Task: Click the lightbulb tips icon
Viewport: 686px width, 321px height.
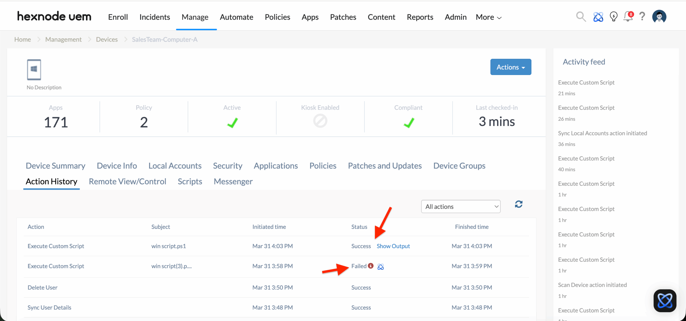Action: pyautogui.click(x=613, y=17)
